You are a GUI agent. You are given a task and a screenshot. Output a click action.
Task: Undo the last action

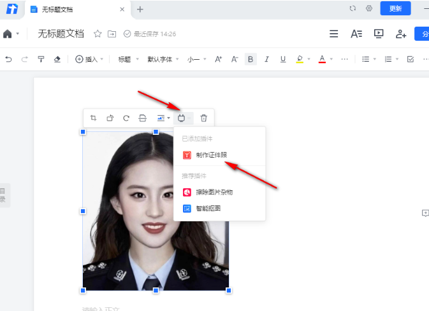tap(8, 59)
